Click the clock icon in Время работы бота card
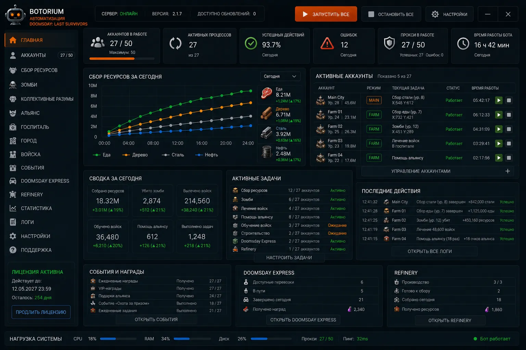This screenshot has width=526, height=350. tap(463, 44)
